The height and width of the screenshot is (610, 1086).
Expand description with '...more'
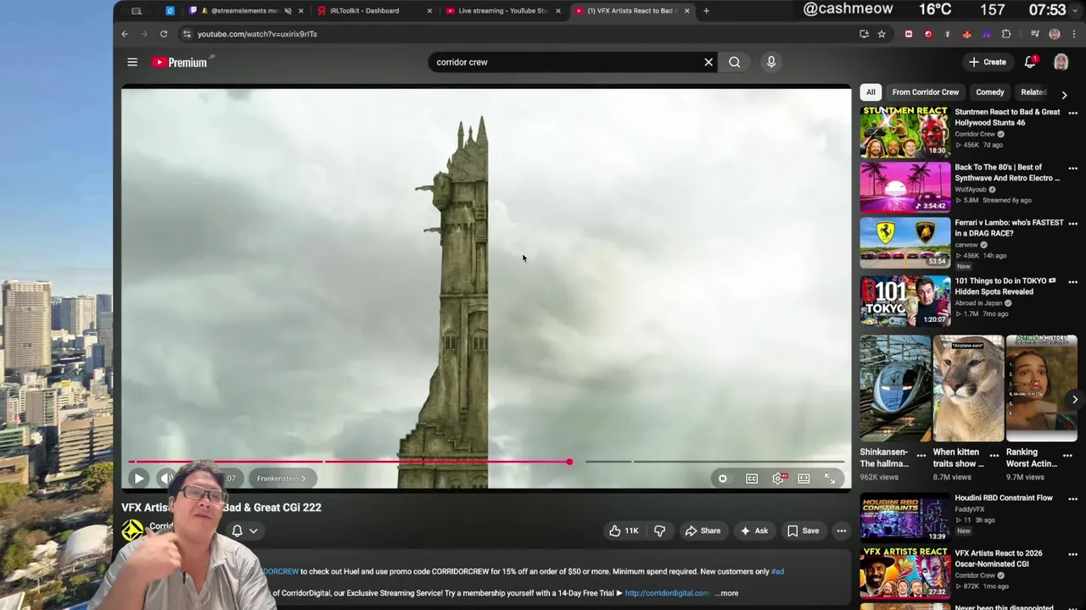[727, 593]
